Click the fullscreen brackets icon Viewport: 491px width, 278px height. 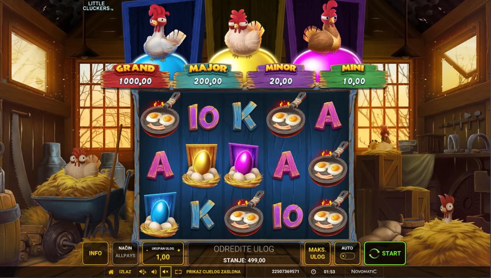click(x=178, y=271)
